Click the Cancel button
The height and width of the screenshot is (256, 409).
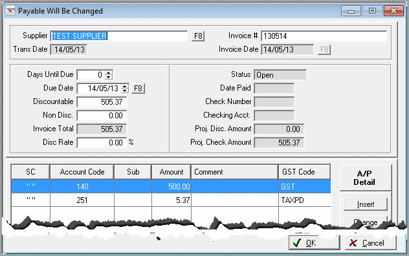click(371, 242)
